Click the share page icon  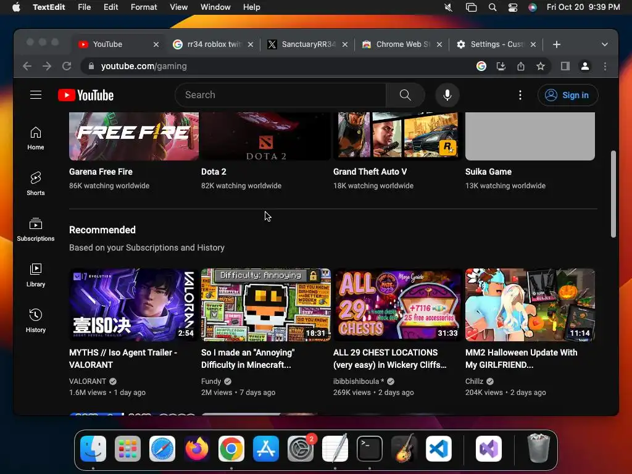pyautogui.click(x=521, y=66)
